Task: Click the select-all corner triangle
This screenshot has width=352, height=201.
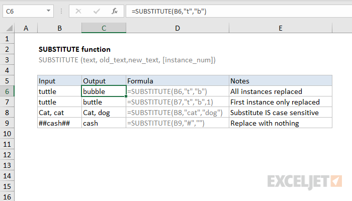Action: click(x=9, y=29)
